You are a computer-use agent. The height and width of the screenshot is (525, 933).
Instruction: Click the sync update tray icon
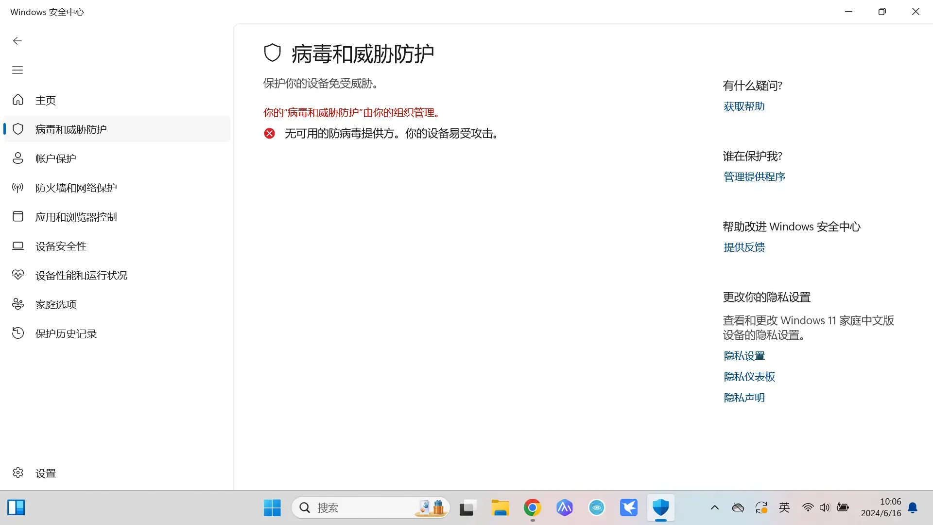point(761,507)
